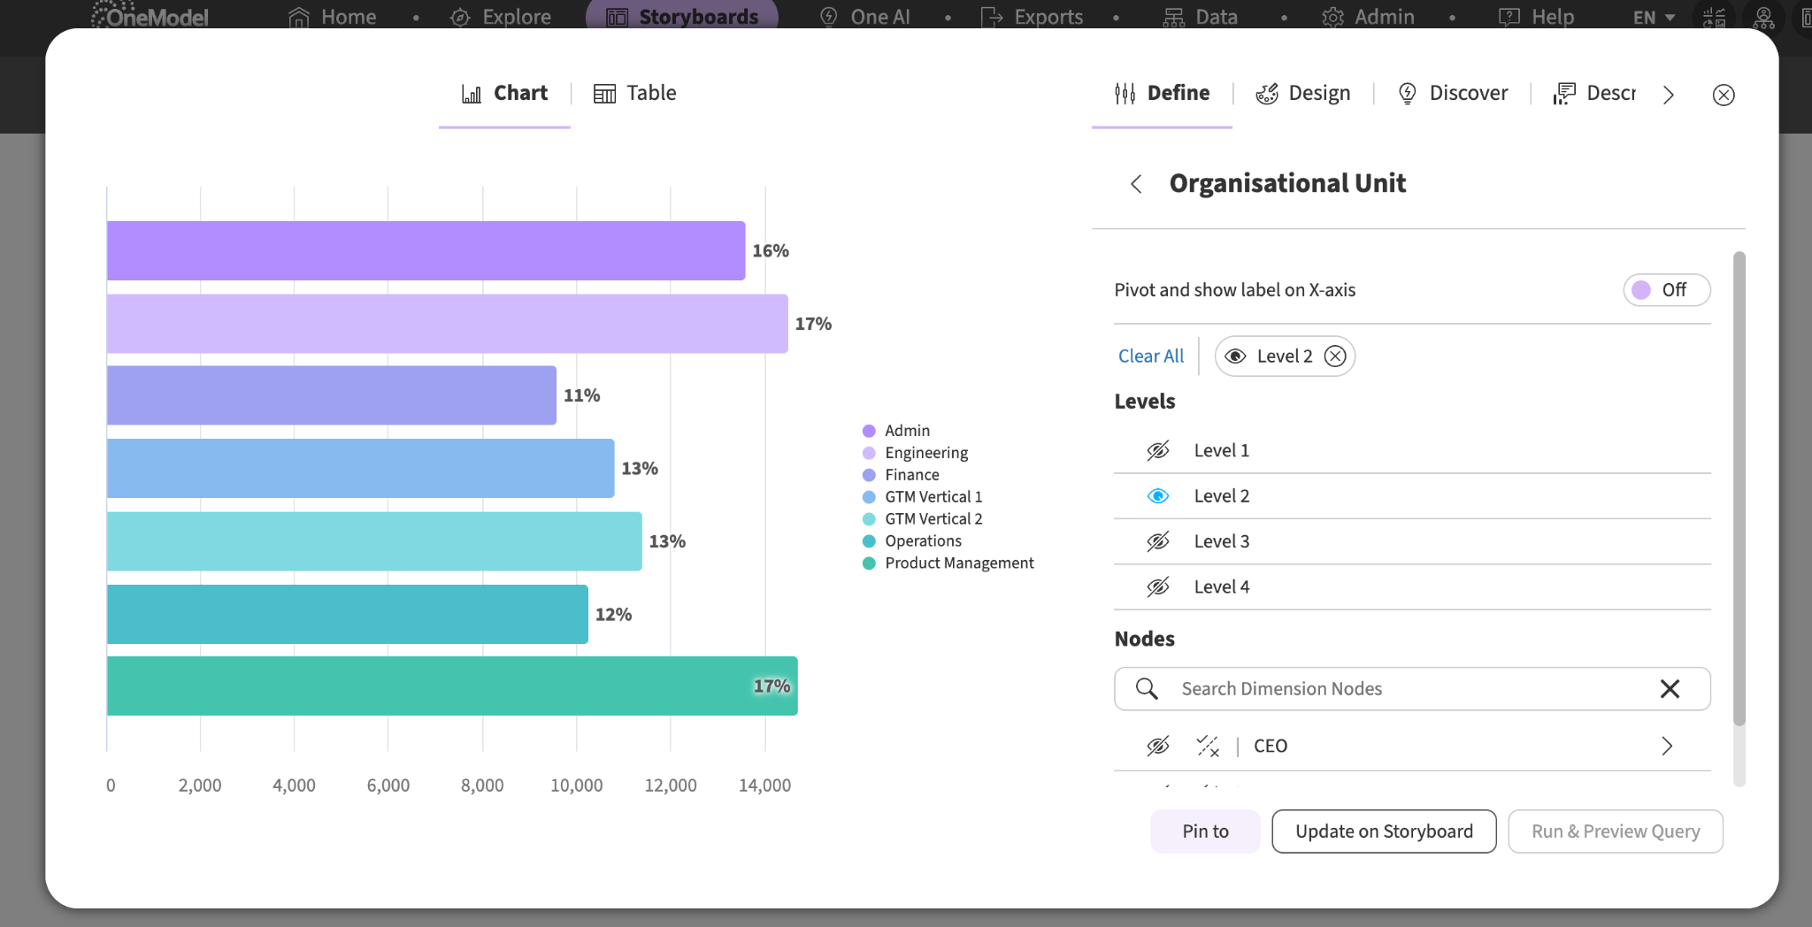
Task: Click the Update on Storyboard button
Action: click(x=1384, y=831)
